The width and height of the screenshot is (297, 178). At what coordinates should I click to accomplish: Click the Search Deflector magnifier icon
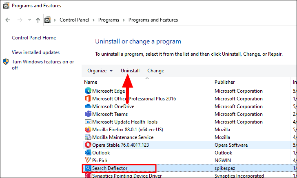coord(88,168)
